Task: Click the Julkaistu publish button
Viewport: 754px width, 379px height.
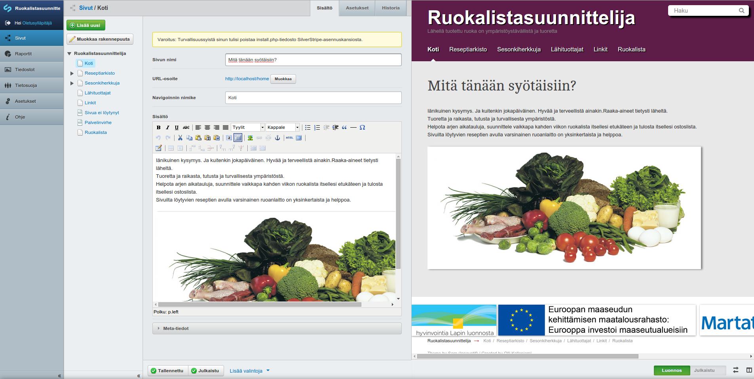Action: pos(206,370)
